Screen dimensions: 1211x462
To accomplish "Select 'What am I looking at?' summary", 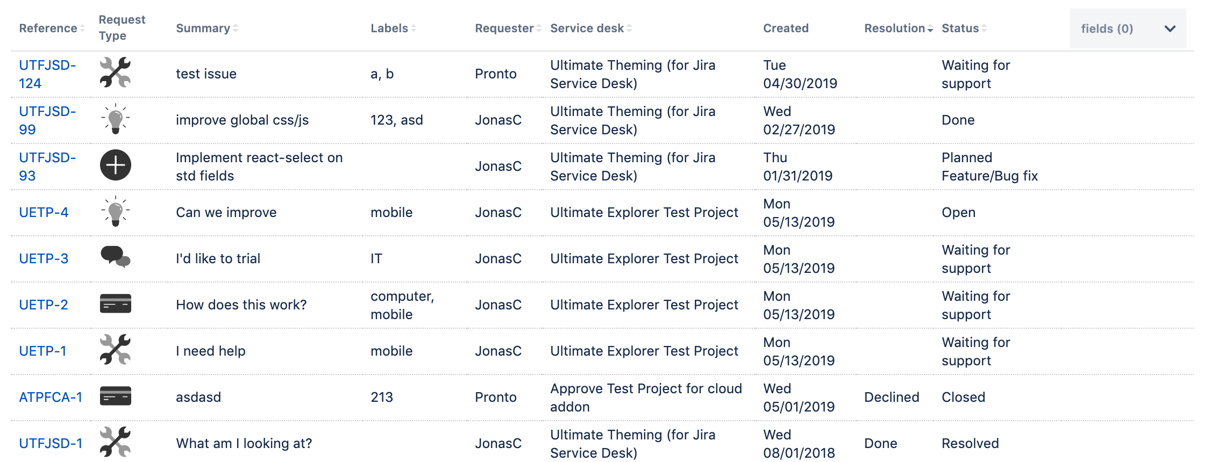I will 244,443.
